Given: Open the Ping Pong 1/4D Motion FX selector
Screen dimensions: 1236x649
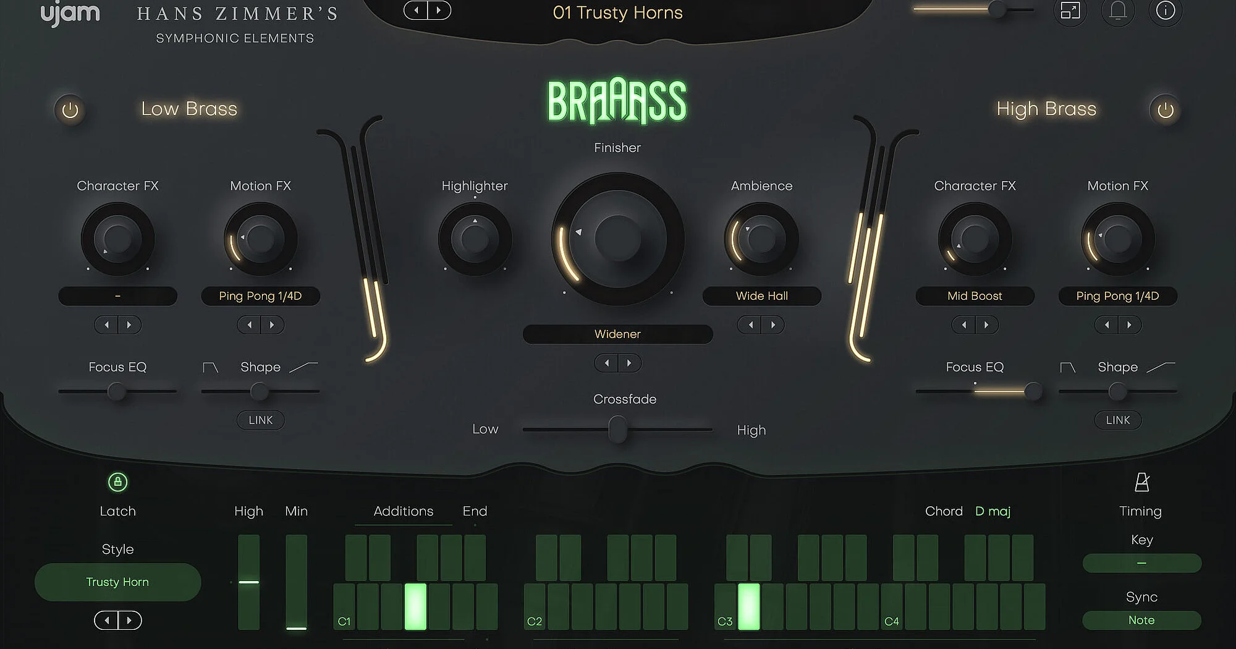Looking at the screenshot, I should pyautogui.click(x=260, y=295).
